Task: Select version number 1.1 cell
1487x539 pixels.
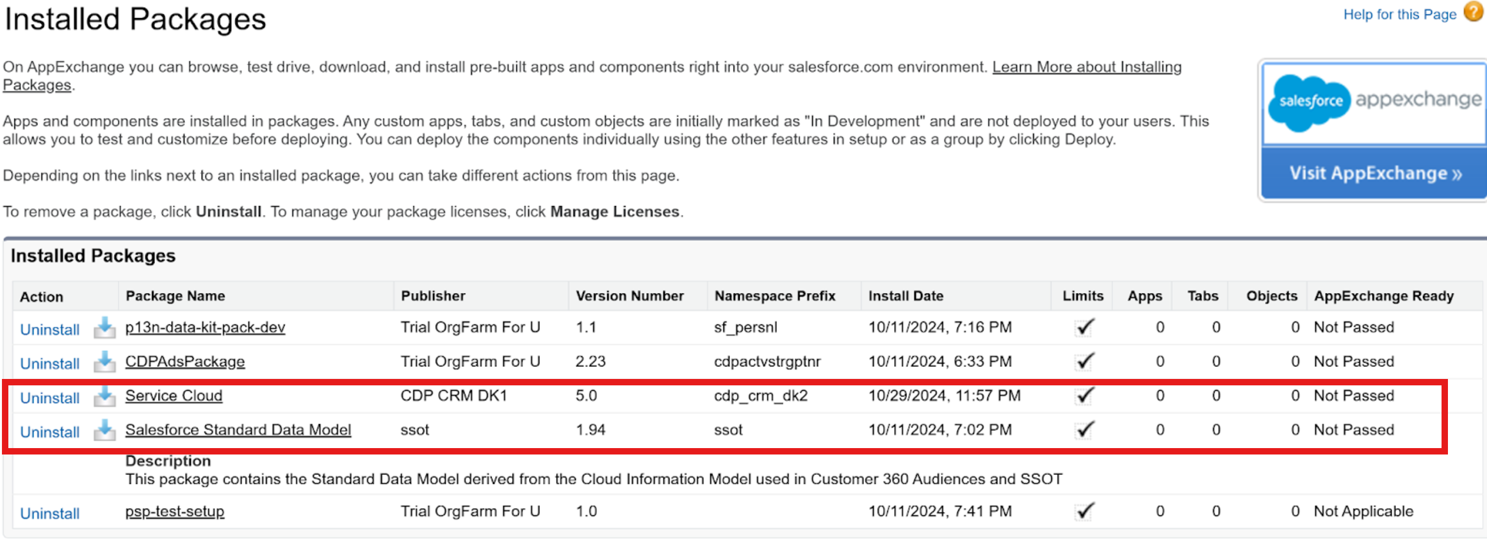Action: click(x=586, y=328)
